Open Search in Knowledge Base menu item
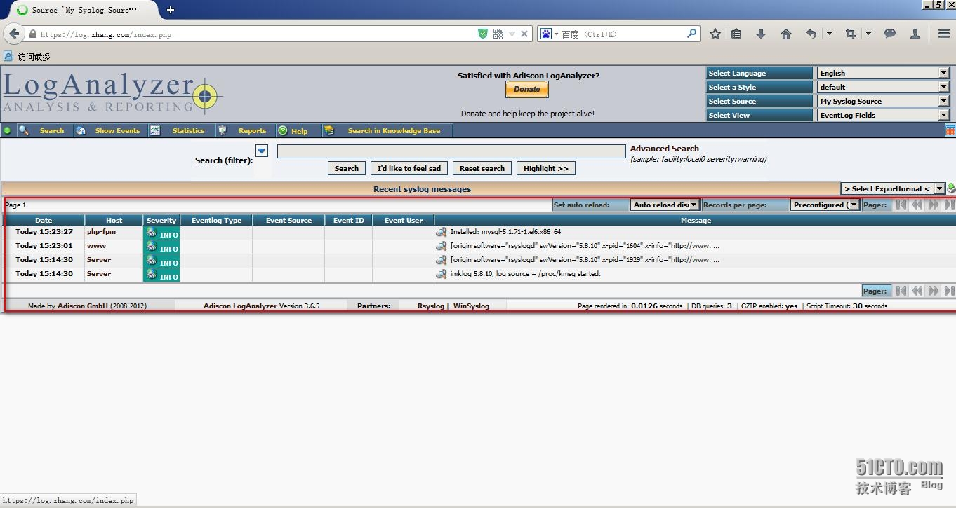This screenshot has height=508, width=956. point(394,130)
